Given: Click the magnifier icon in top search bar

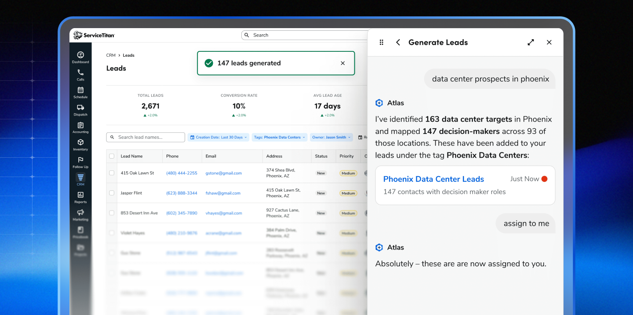Looking at the screenshot, I should pyautogui.click(x=247, y=35).
